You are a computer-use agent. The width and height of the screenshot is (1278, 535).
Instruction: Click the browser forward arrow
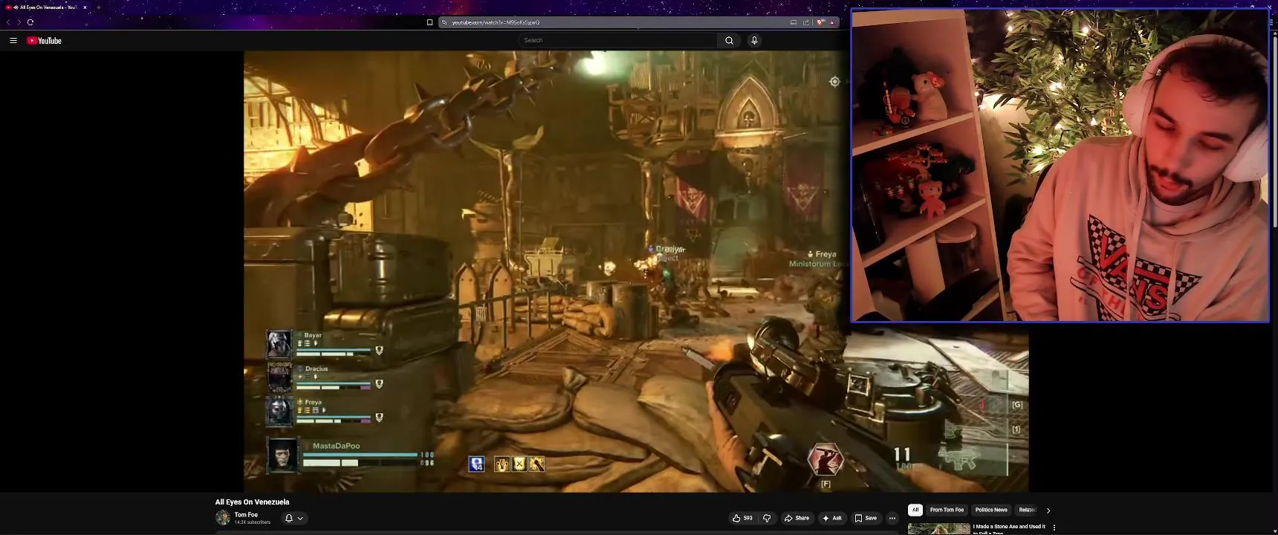(19, 22)
